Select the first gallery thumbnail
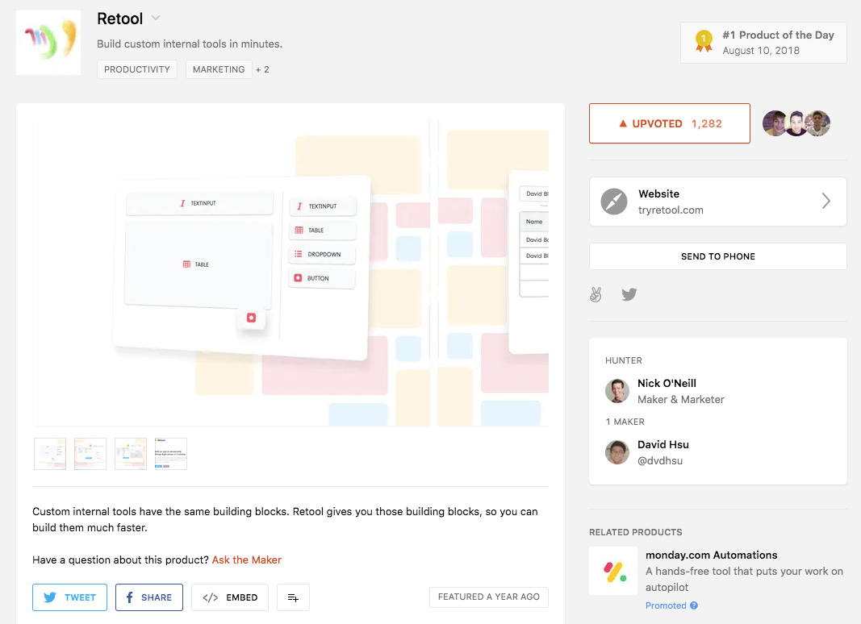The width and height of the screenshot is (861, 624). click(x=50, y=454)
